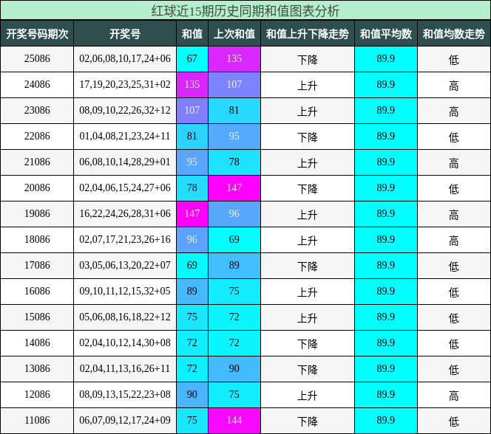This screenshot has width=491, height=434.
Task: Select draw numbers 02,04,06,15,24,27+06
Action: click(125, 187)
